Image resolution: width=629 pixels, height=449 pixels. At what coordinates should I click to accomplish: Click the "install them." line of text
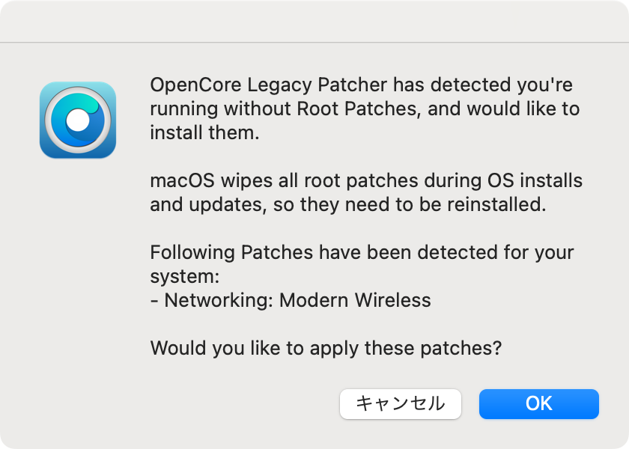coord(204,132)
